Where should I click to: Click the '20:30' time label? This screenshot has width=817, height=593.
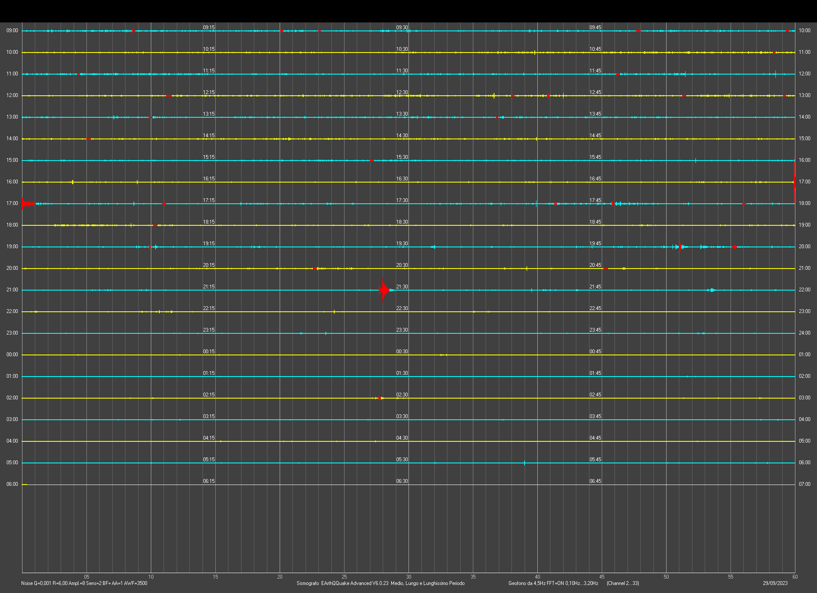402,265
